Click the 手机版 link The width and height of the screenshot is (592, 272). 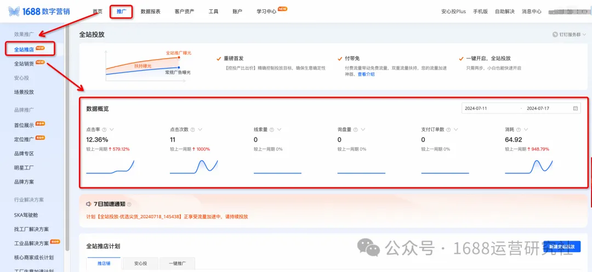click(x=480, y=12)
